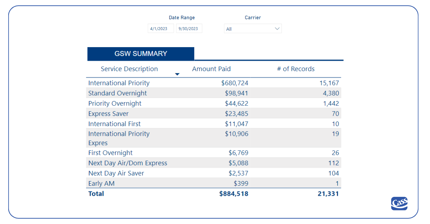This screenshot has height=224, width=430.
Task: Select the GSW SUMMARY tab
Action: [x=141, y=54]
